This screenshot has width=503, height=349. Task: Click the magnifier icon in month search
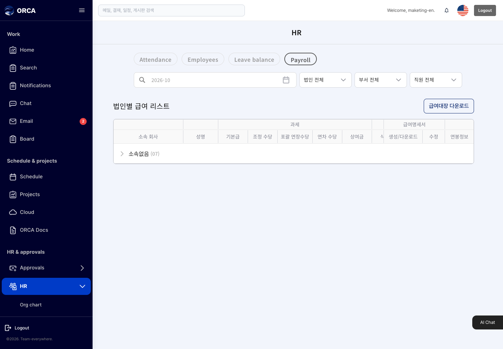(142, 80)
